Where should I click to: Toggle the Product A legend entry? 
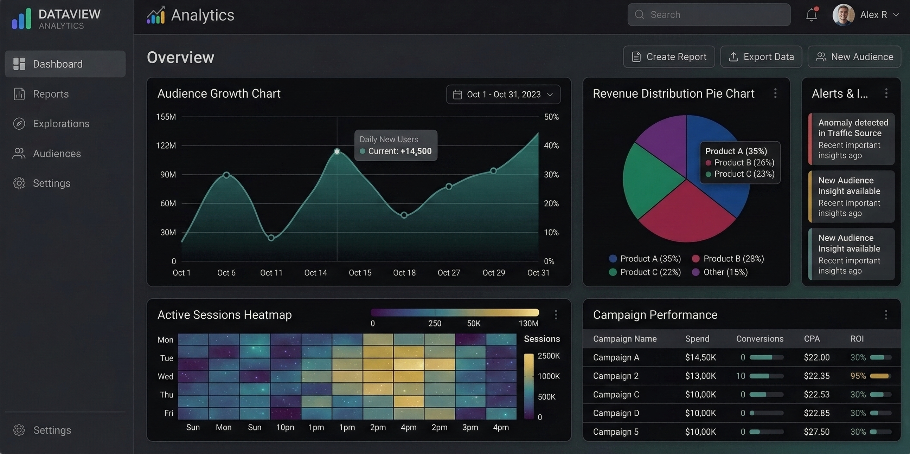(x=644, y=258)
